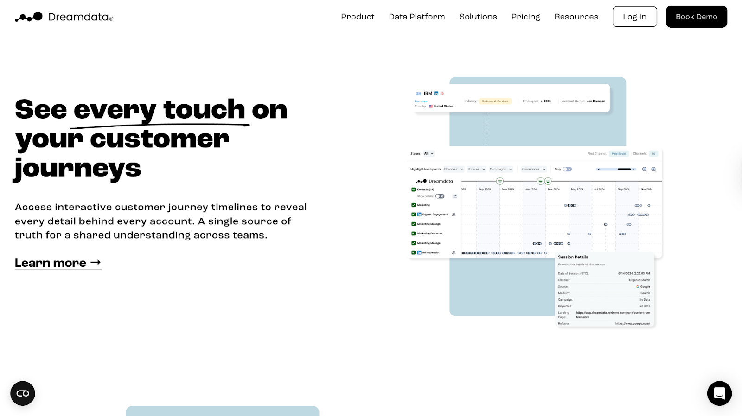Screen dimensions: 742x416
Task: Click the Software & Services industry tag
Action: point(495,101)
